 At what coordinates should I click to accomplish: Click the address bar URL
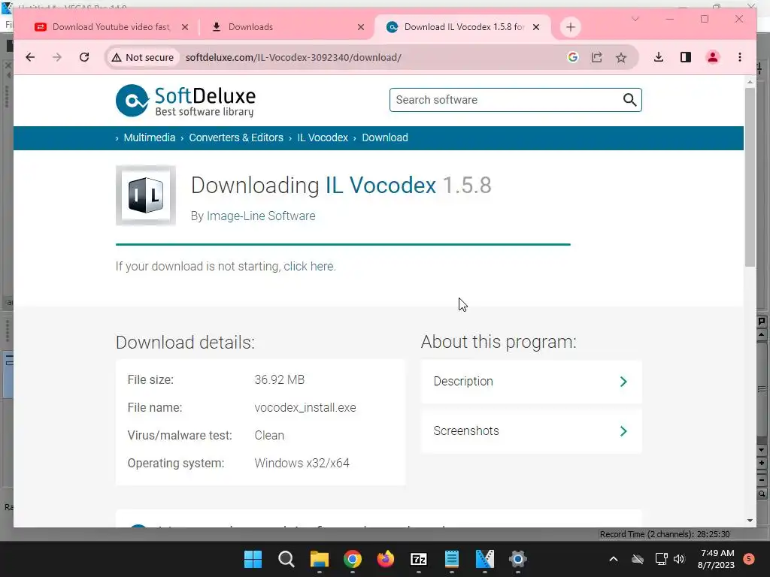(x=293, y=57)
